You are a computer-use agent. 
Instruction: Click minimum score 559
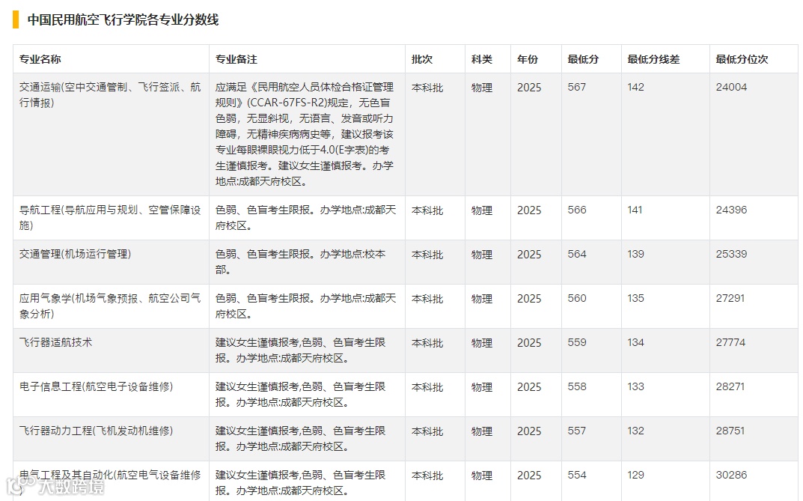(x=577, y=342)
